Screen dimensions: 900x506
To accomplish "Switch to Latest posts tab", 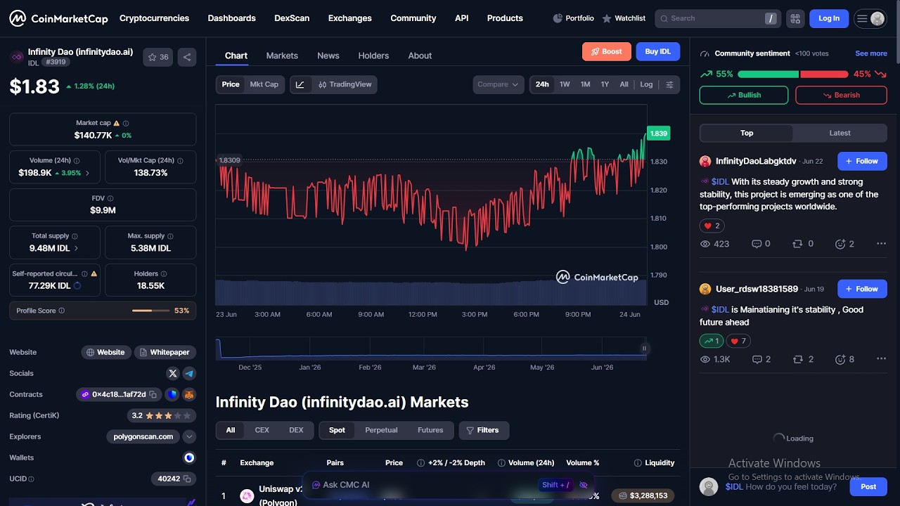I will (x=840, y=133).
